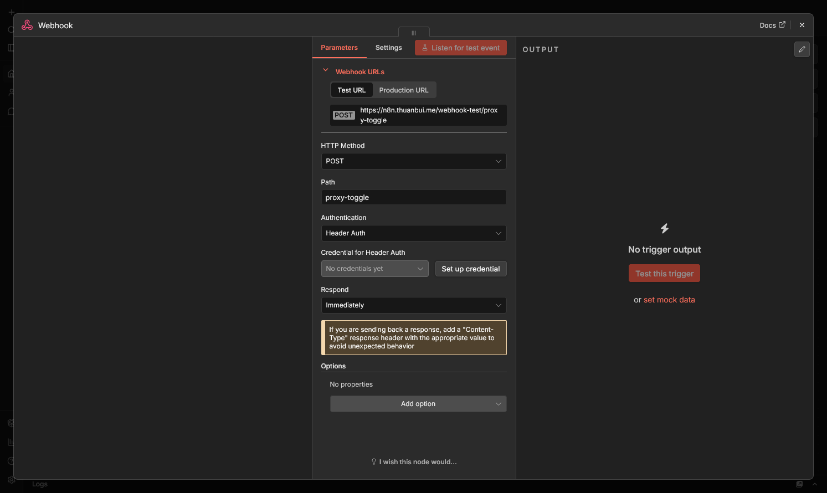Close the Webhook node dialog
This screenshot has height=493, width=827.
(802, 25)
